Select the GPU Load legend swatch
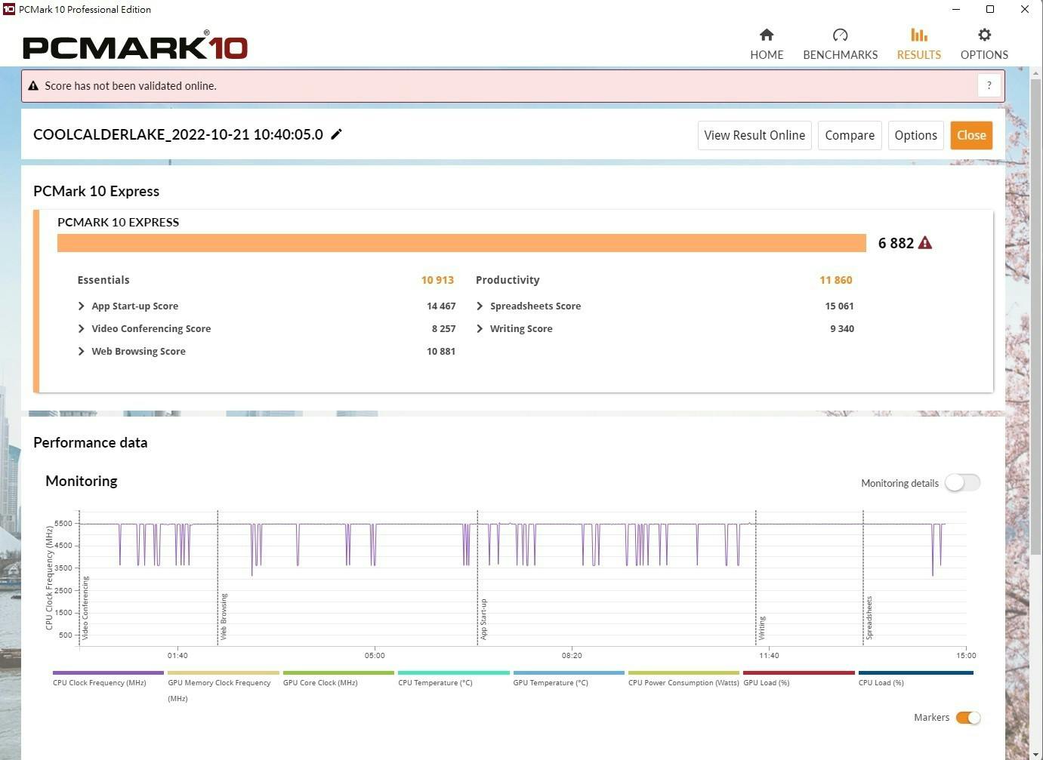Image resolution: width=1043 pixels, height=760 pixels. coord(798,672)
